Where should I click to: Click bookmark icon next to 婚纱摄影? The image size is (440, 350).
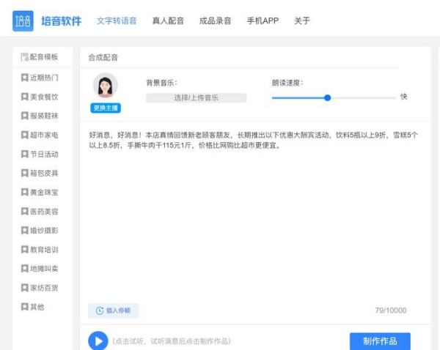[x=25, y=231]
